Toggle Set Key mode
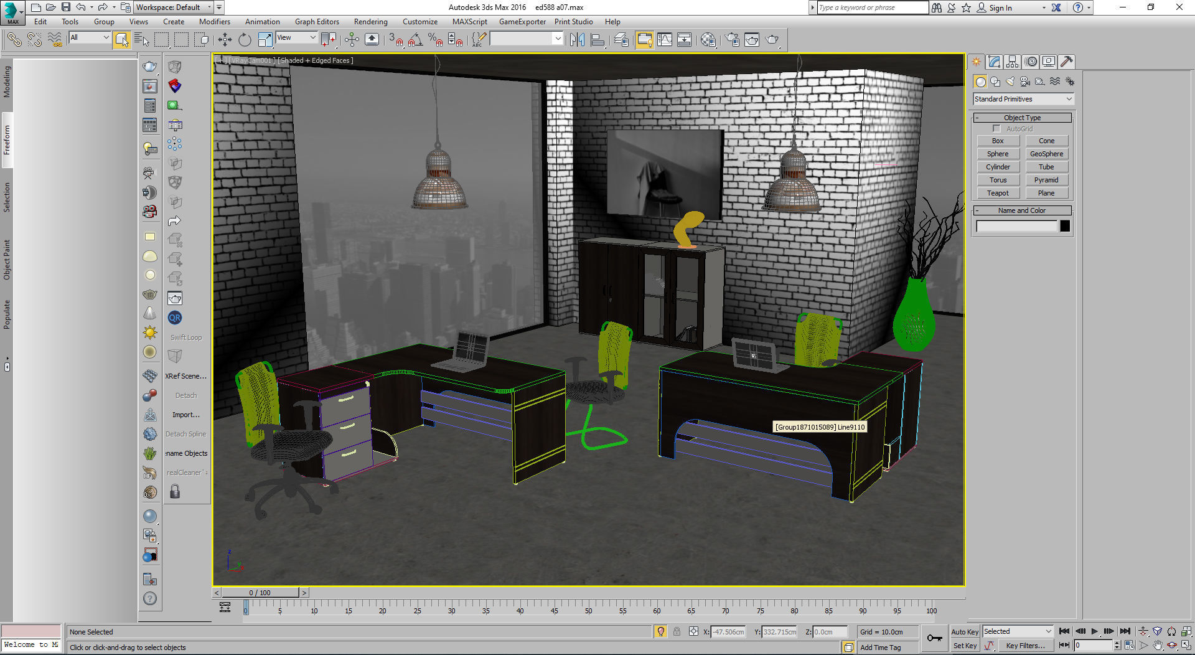The height and width of the screenshot is (655, 1195). (x=965, y=646)
